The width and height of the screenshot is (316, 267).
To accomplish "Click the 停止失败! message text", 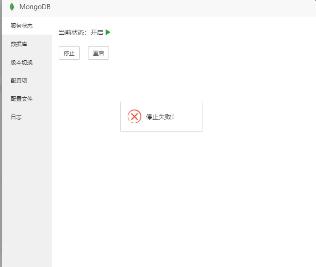I will [x=160, y=117].
